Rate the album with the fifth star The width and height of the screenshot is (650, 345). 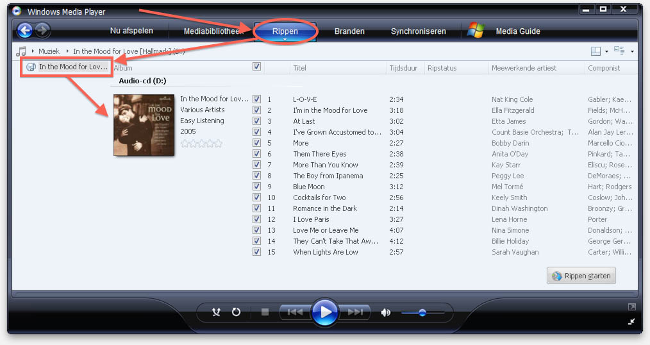click(218, 144)
